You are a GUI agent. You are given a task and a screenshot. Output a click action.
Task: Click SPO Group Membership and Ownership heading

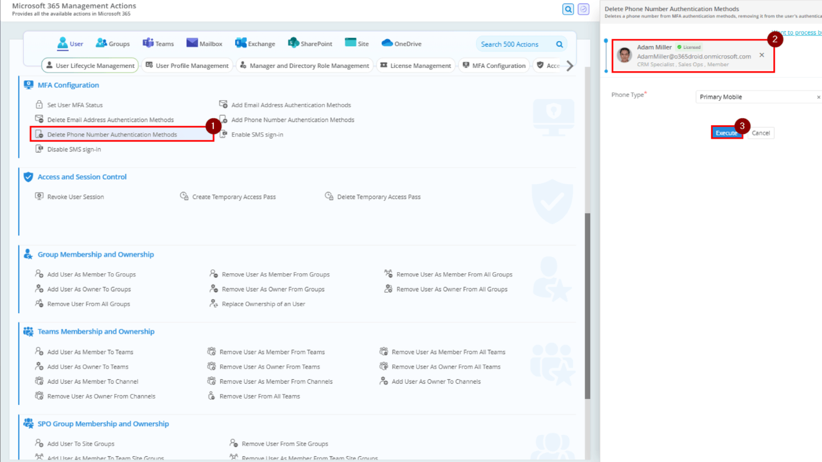[103, 424]
